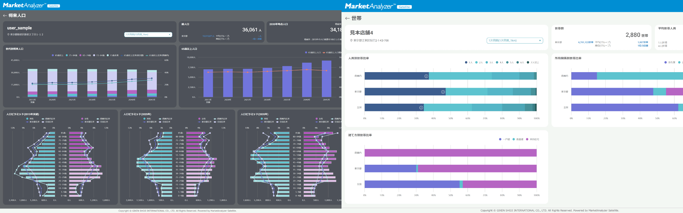The height and width of the screenshot is (213, 683).
Task: Click Satellite badge in right panel header
Action: click(404, 7)
